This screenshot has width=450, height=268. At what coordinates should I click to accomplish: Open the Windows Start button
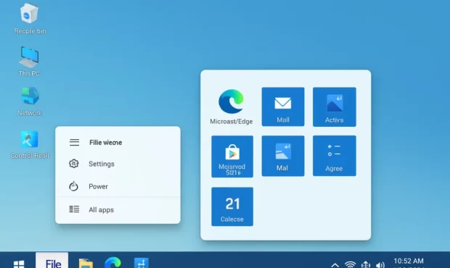point(19,264)
